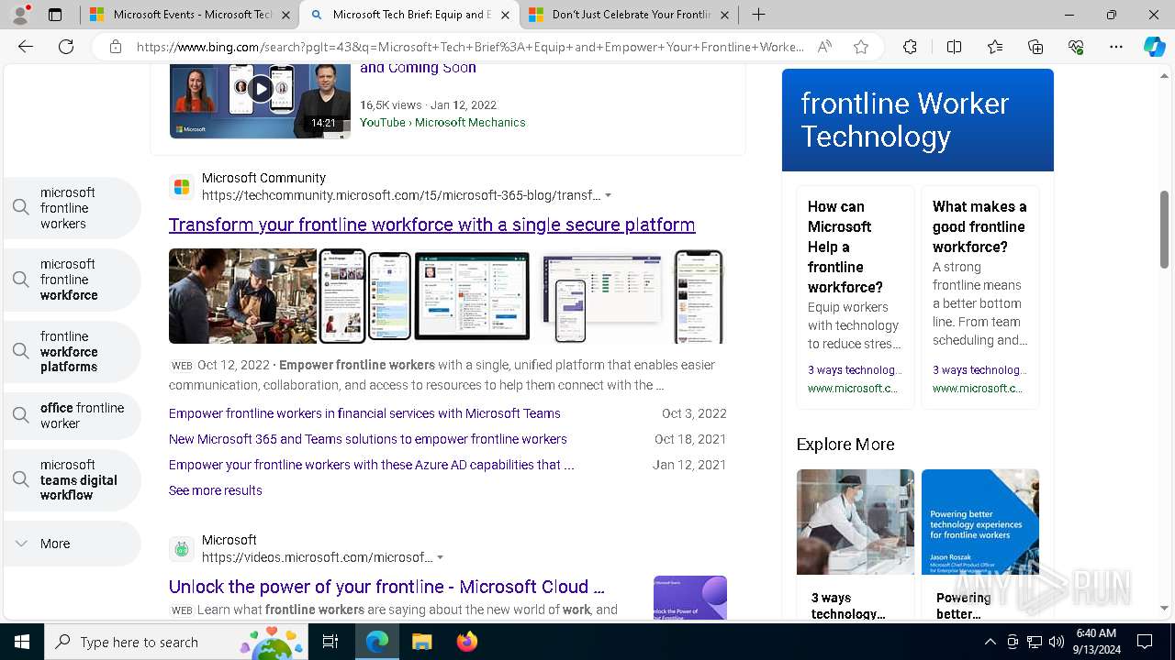Toggle Split screen icon
The width and height of the screenshot is (1175, 660).
[954, 47]
